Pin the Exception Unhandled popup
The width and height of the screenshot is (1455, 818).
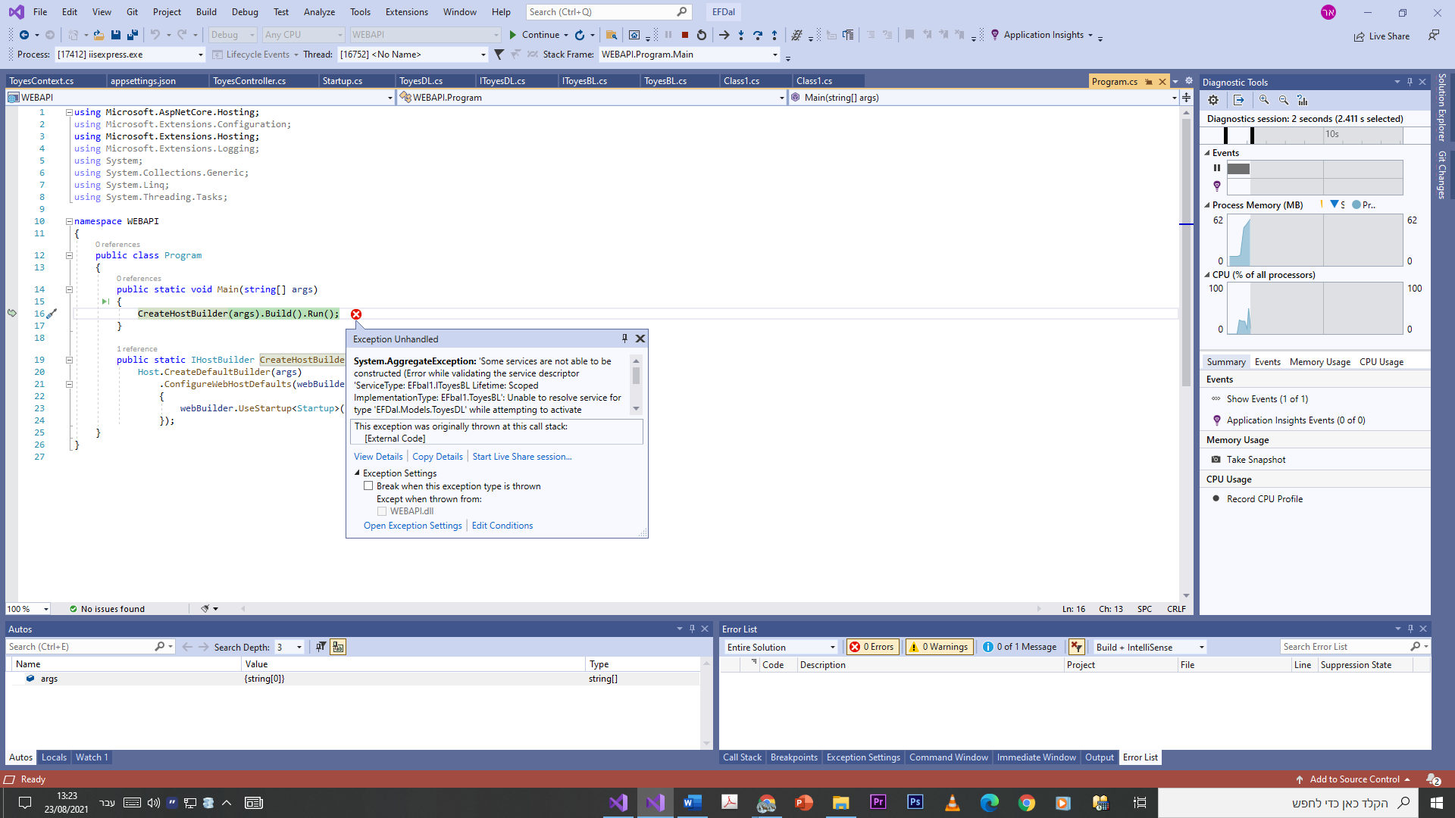[x=624, y=339]
